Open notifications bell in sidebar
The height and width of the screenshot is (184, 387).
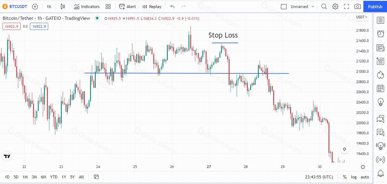[x=381, y=173]
